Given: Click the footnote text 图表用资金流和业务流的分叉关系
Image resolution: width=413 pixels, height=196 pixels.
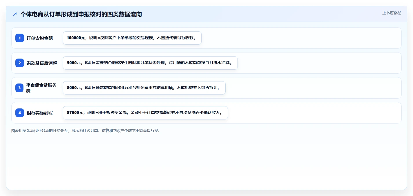Looking at the screenshot, I should (x=40, y=130).
